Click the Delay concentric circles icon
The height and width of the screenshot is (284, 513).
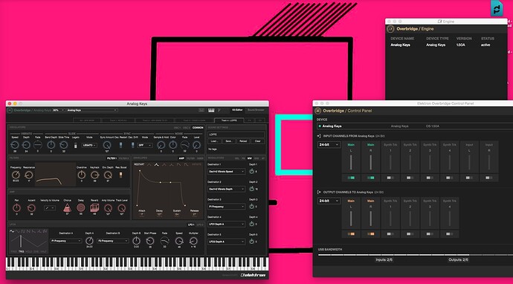81,207
